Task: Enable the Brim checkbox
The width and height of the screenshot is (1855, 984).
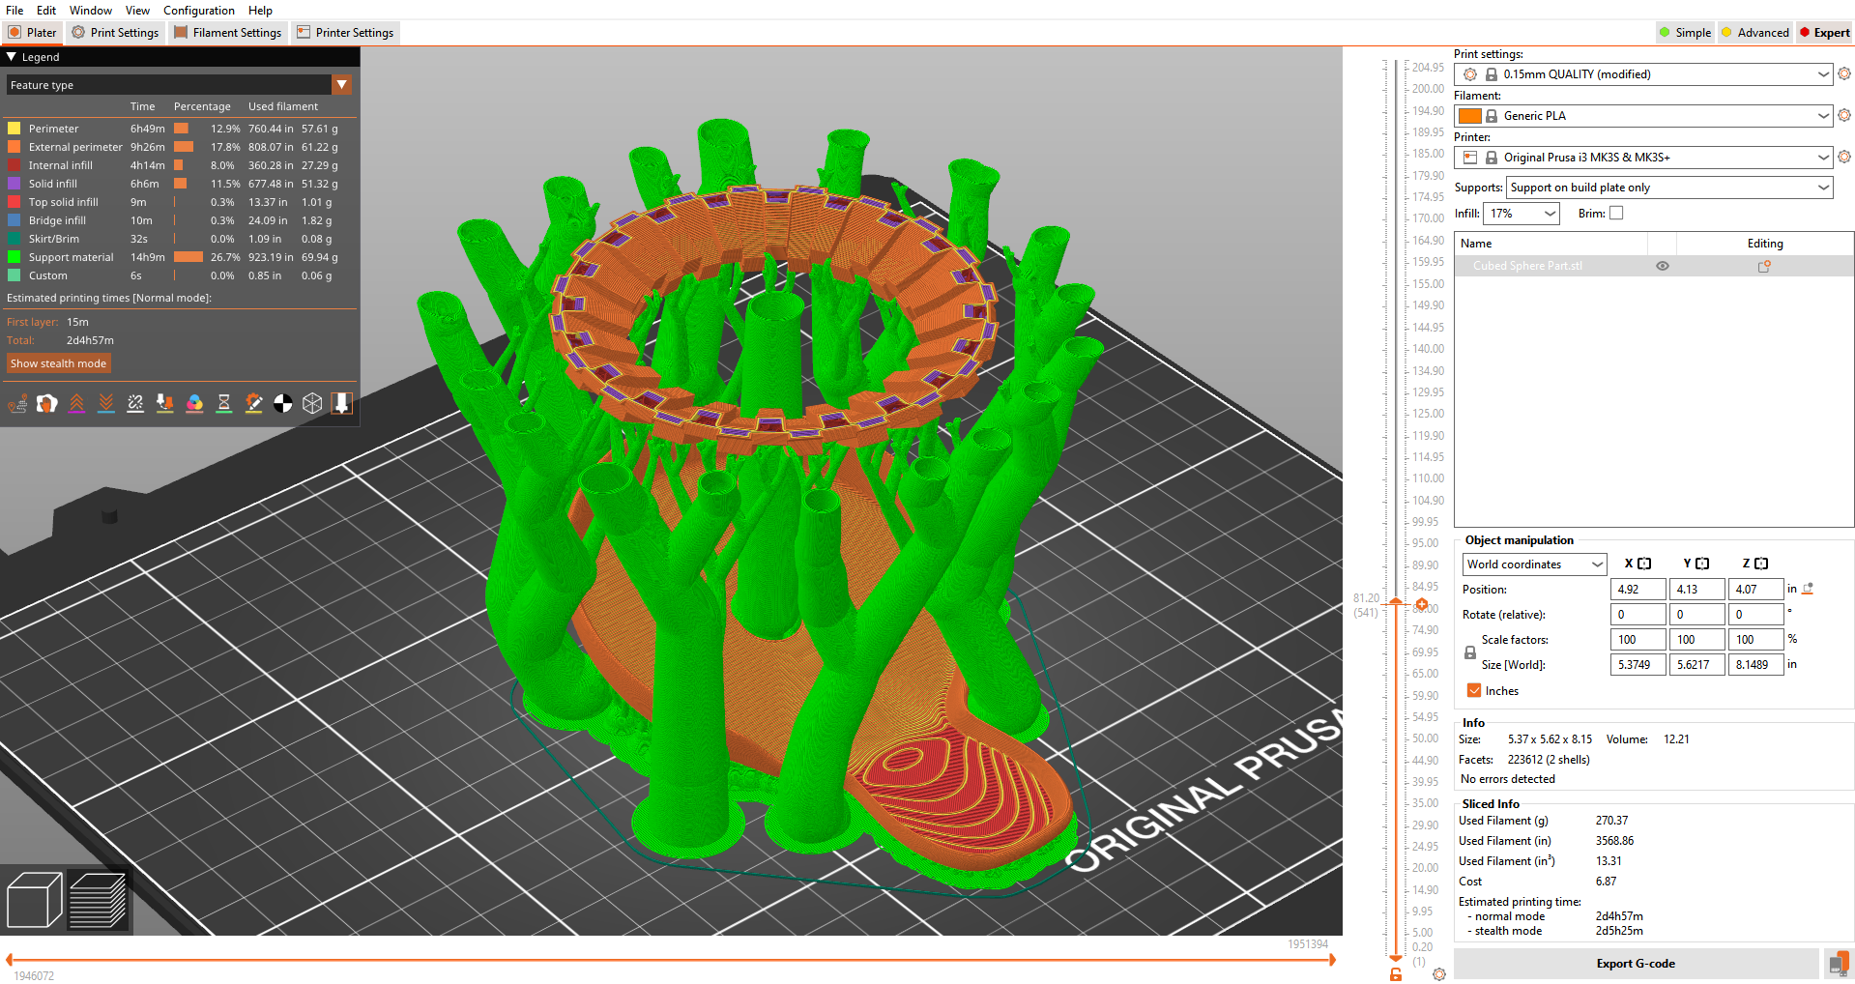Action: pyautogui.click(x=1617, y=213)
